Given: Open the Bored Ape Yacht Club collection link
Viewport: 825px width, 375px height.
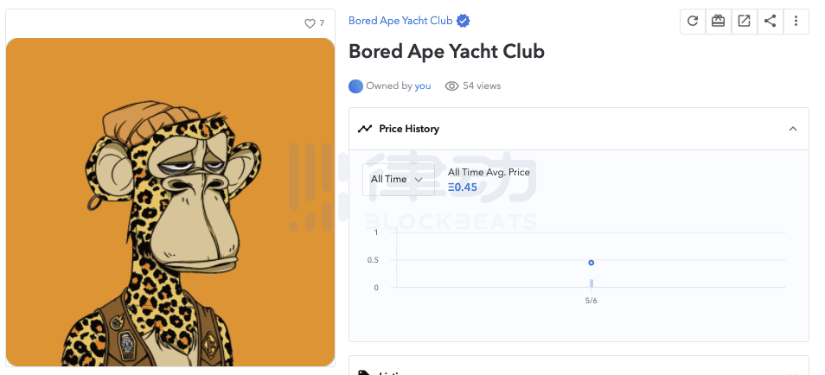Looking at the screenshot, I should [400, 21].
